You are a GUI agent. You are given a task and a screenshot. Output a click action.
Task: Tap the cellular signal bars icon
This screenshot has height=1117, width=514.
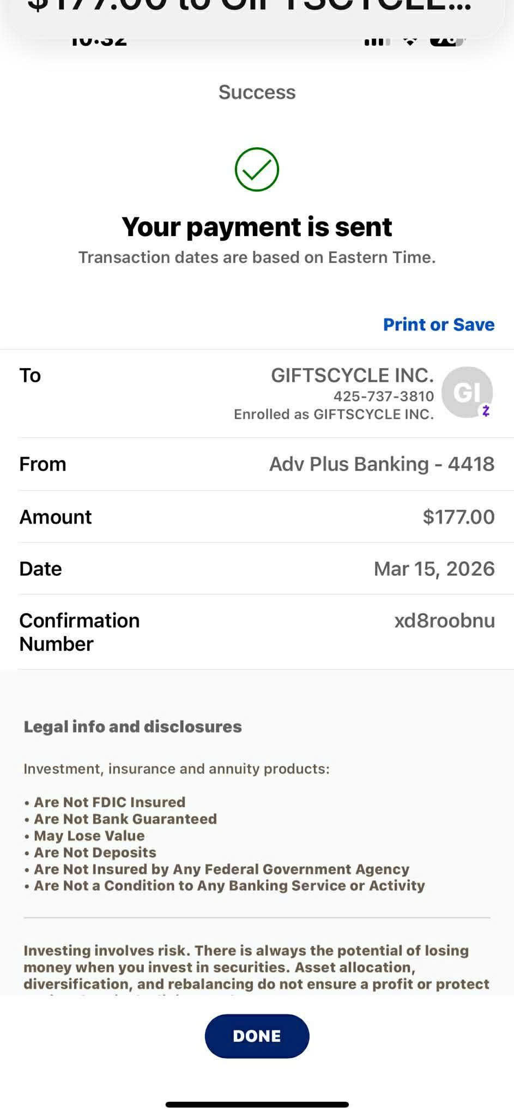coord(377,41)
